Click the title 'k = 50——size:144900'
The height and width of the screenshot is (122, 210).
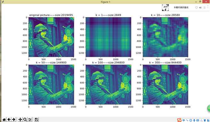click(51, 63)
